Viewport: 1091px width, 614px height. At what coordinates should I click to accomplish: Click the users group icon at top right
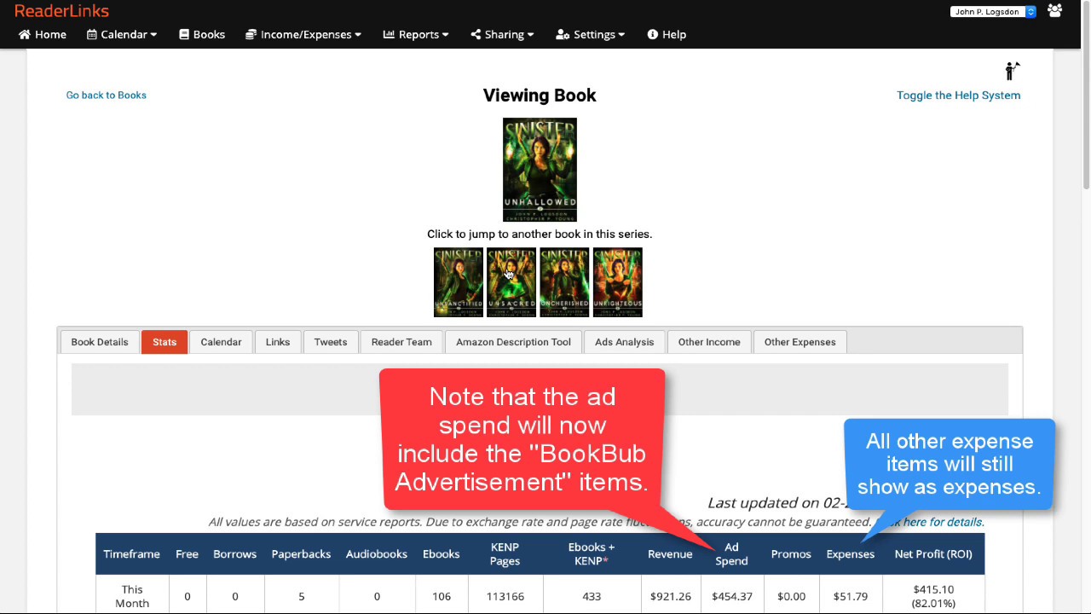[1055, 11]
